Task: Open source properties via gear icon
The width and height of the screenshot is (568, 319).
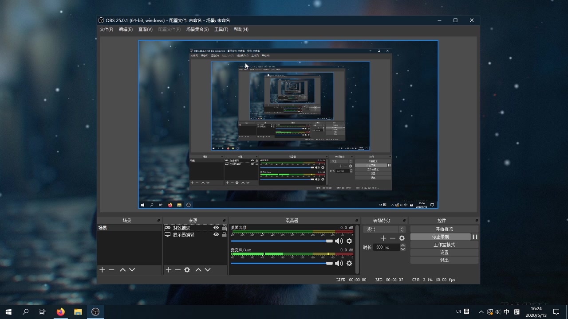Action: coord(187,270)
